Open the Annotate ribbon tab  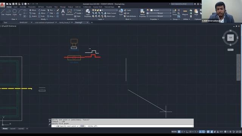click(23, 7)
